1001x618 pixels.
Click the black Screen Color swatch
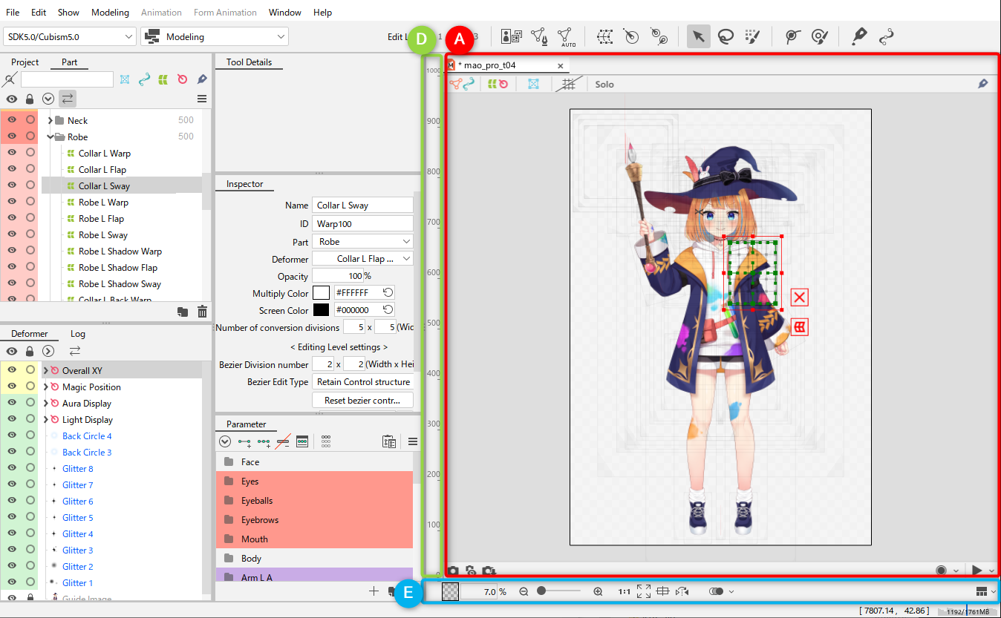coord(321,310)
